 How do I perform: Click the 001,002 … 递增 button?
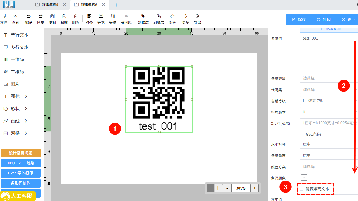(x=20, y=163)
